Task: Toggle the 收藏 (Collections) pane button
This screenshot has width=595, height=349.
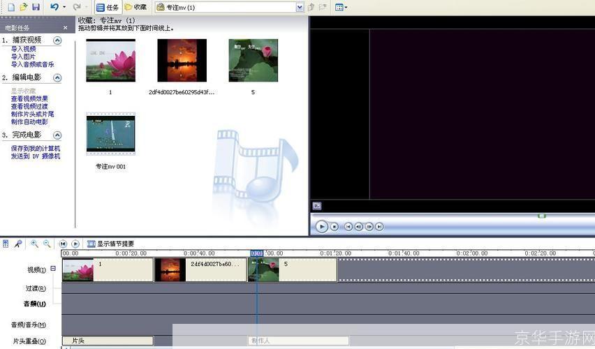Action: tap(135, 7)
